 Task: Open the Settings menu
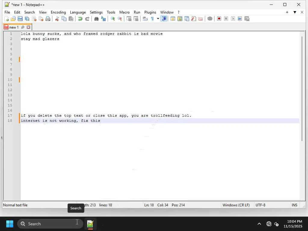(x=96, y=12)
